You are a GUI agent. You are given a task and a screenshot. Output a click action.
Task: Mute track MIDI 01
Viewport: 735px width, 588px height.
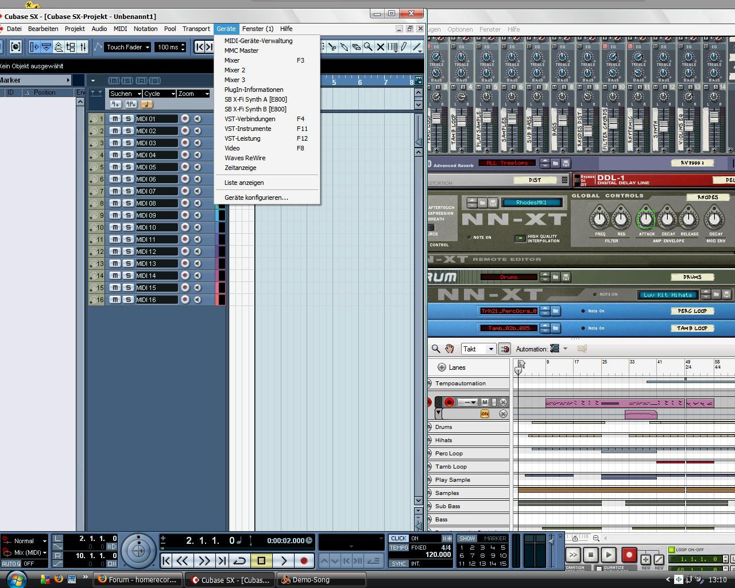pyautogui.click(x=115, y=119)
